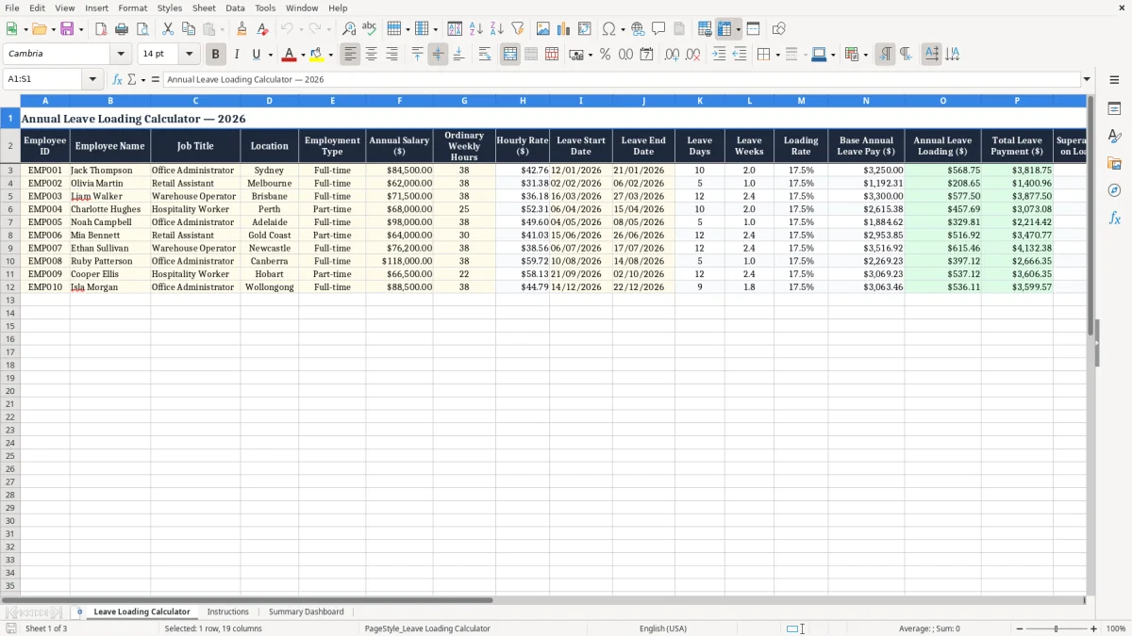The width and height of the screenshot is (1132, 636).
Task: Toggle Underline formatting
Action: [255, 55]
